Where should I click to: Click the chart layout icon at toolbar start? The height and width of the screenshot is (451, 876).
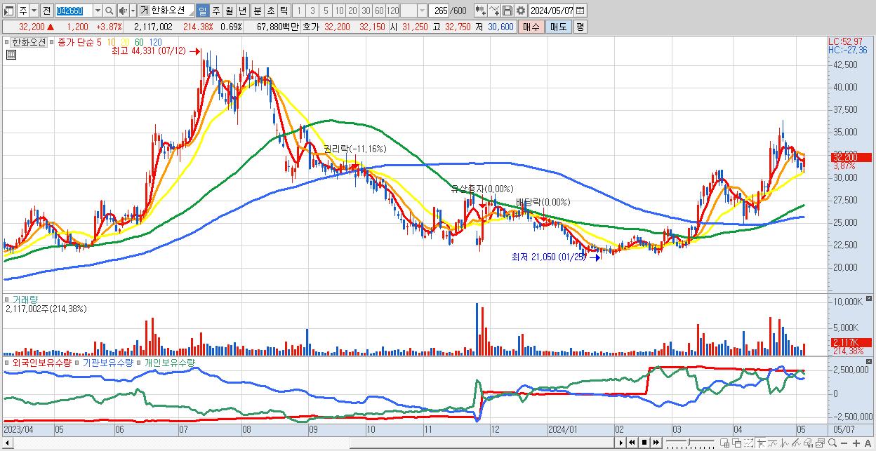tap(8, 11)
